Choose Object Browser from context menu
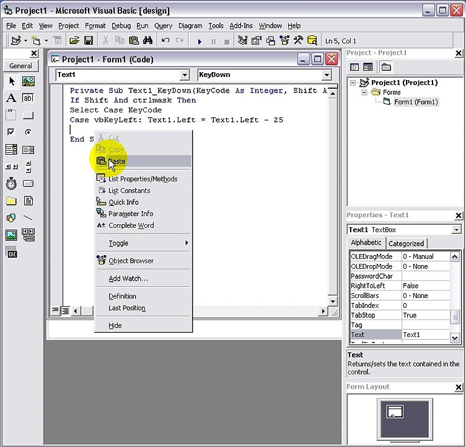Image resolution: width=466 pixels, height=447 pixels. [143, 261]
